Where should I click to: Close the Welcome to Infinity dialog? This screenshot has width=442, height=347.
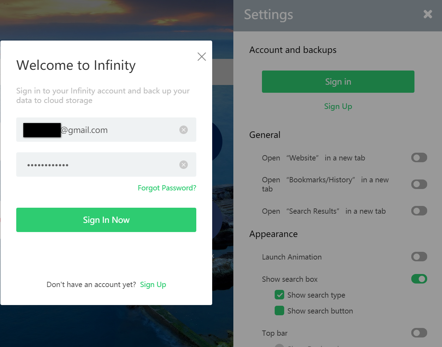(202, 56)
